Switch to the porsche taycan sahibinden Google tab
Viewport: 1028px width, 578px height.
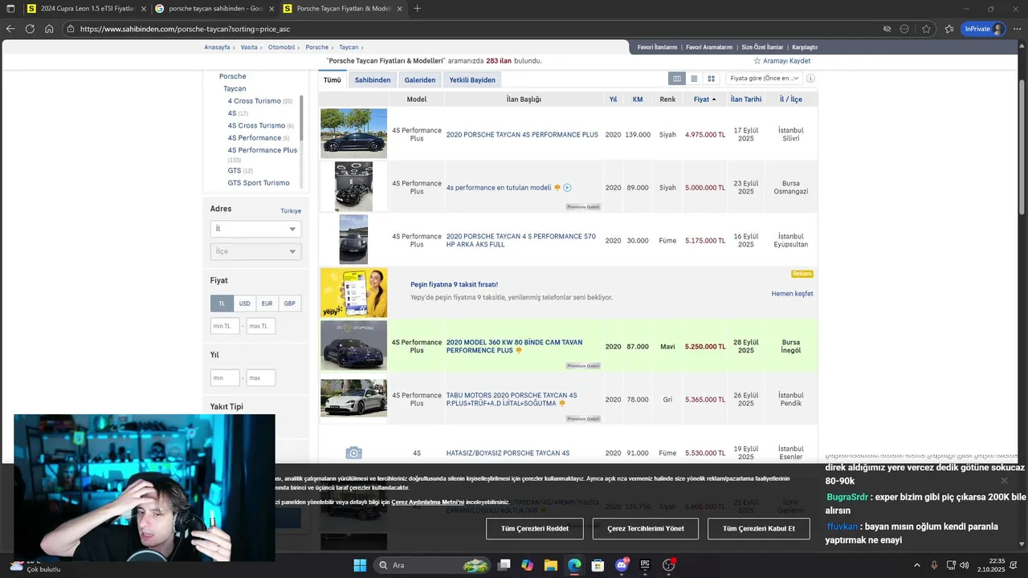214,9
